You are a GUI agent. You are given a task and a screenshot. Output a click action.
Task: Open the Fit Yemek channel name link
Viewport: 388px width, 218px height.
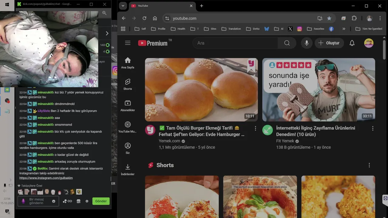(x=285, y=141)
